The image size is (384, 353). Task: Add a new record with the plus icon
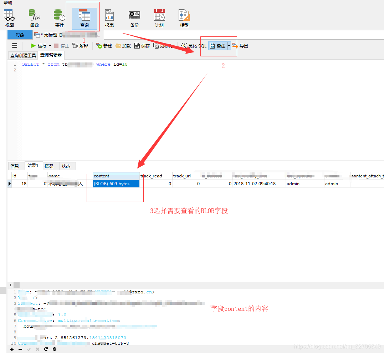(12, 349)
